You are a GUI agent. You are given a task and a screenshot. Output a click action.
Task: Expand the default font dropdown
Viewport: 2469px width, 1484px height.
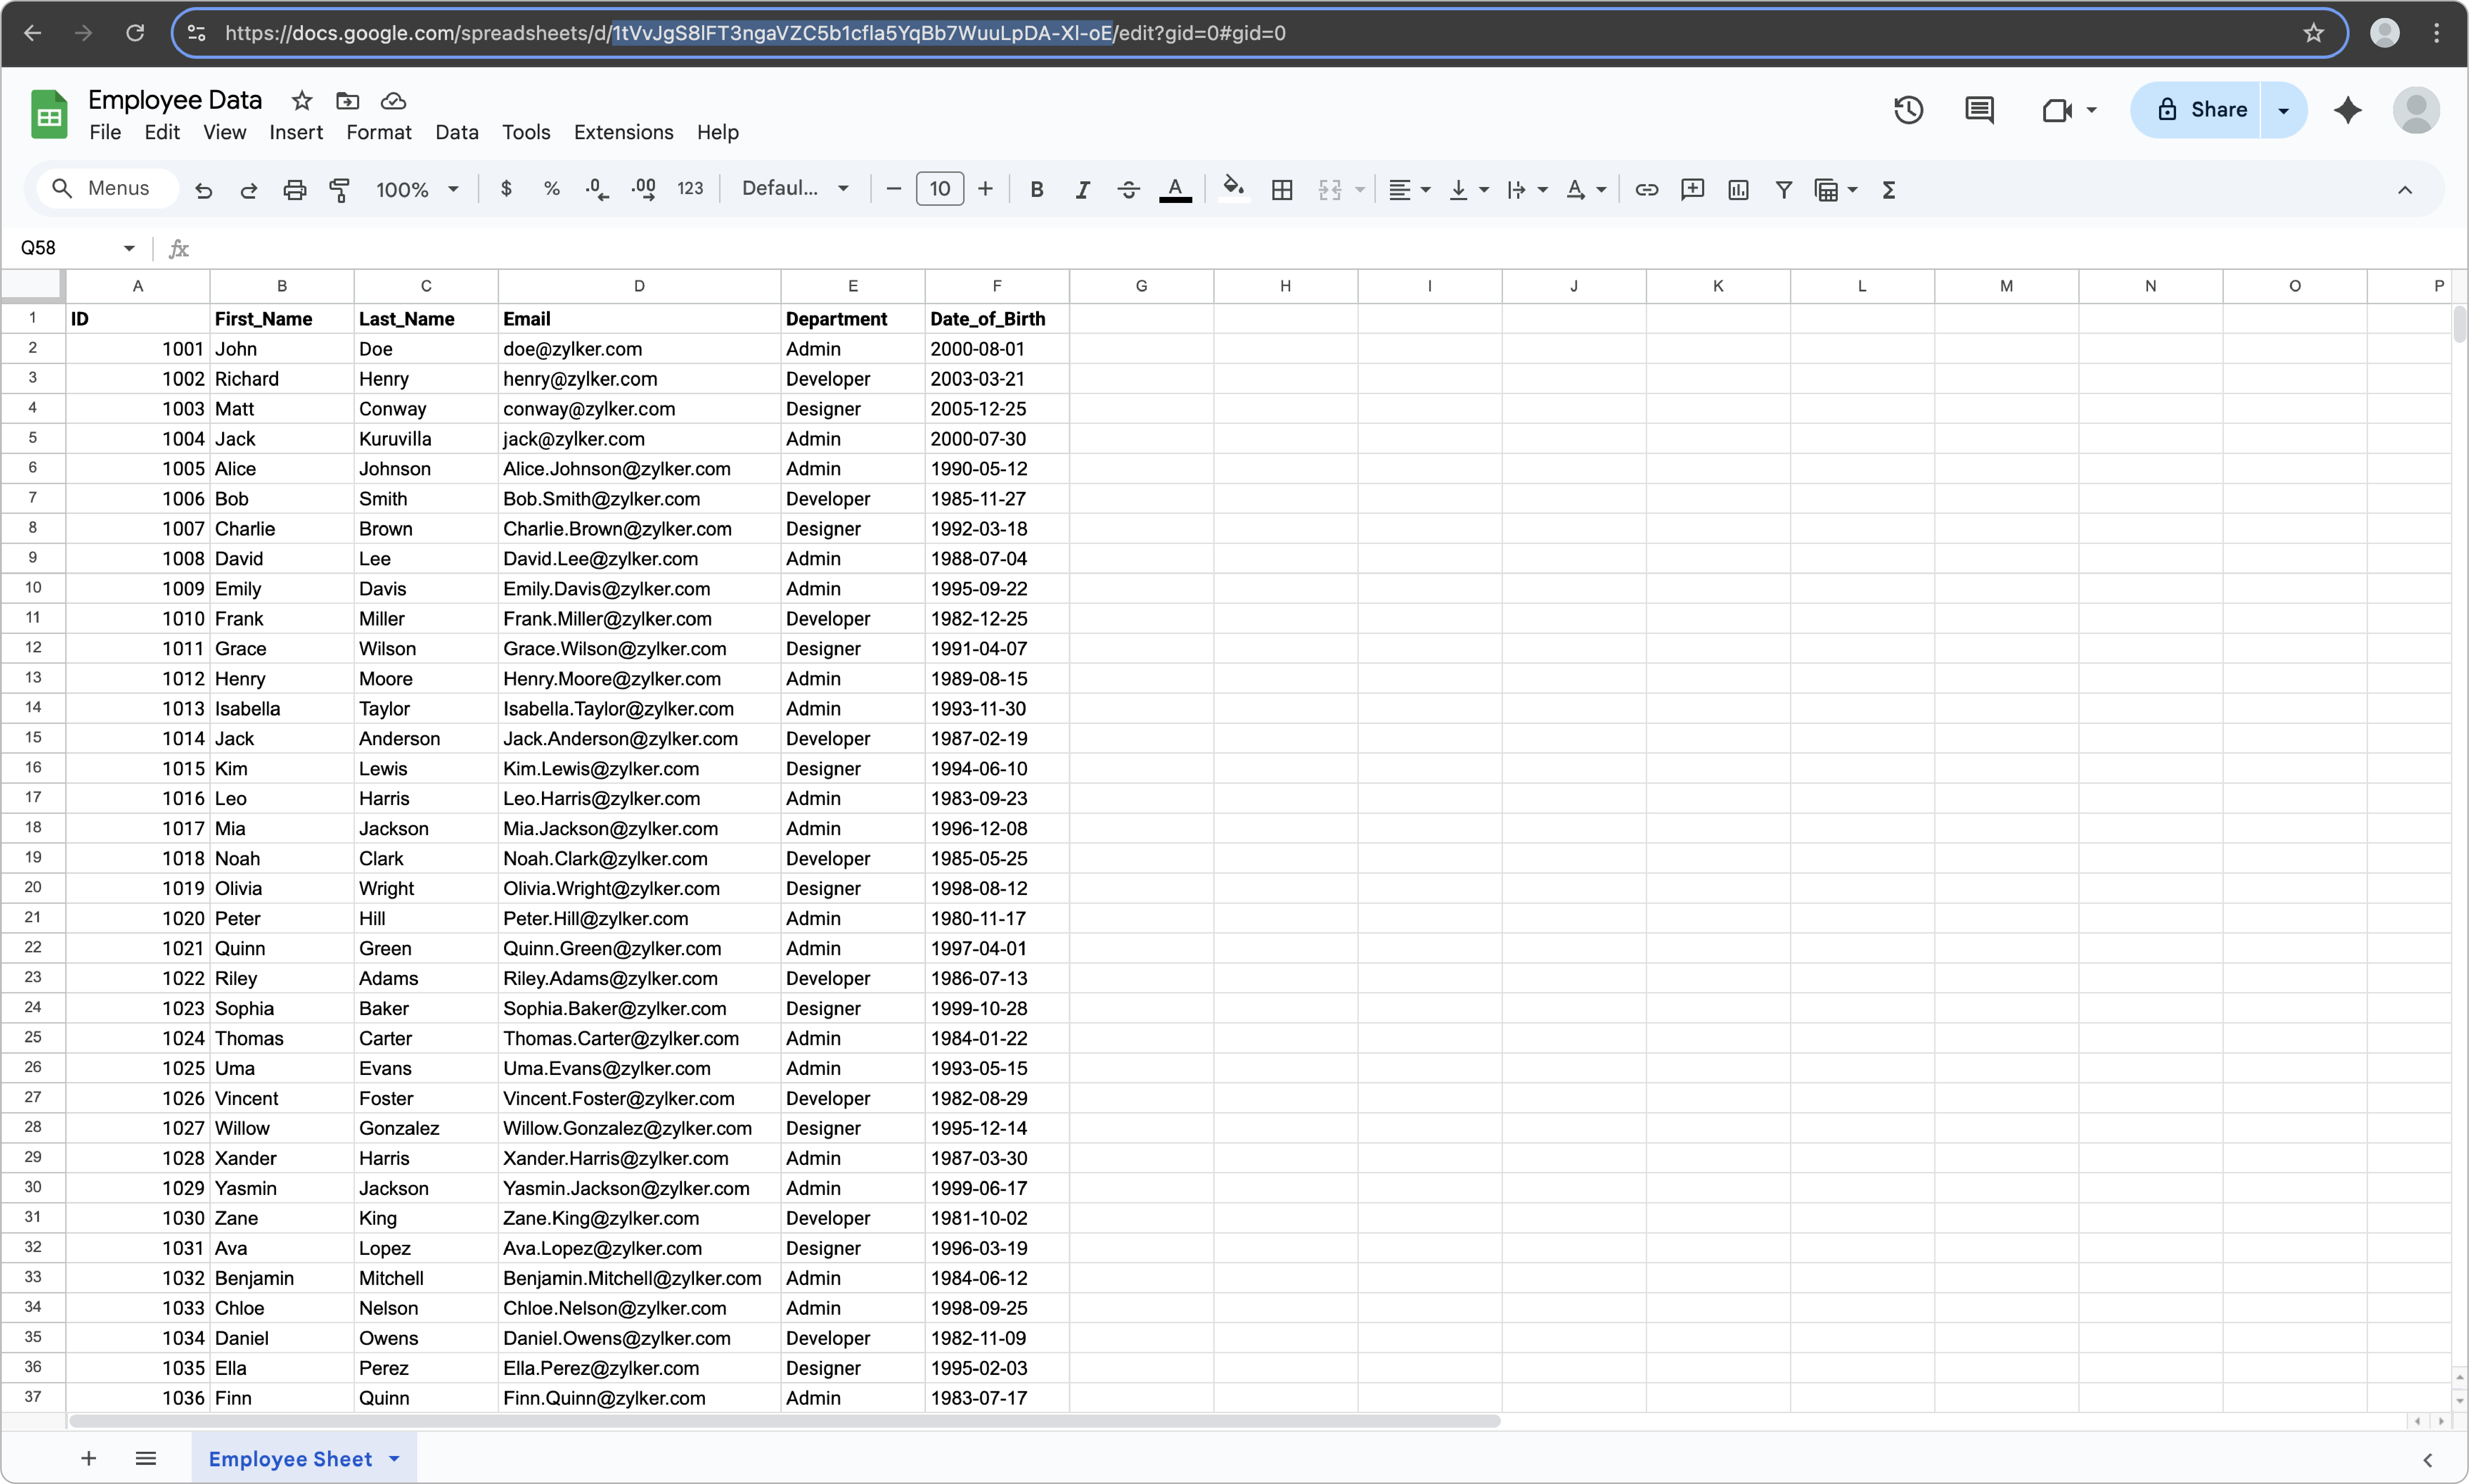coord(795,189)
